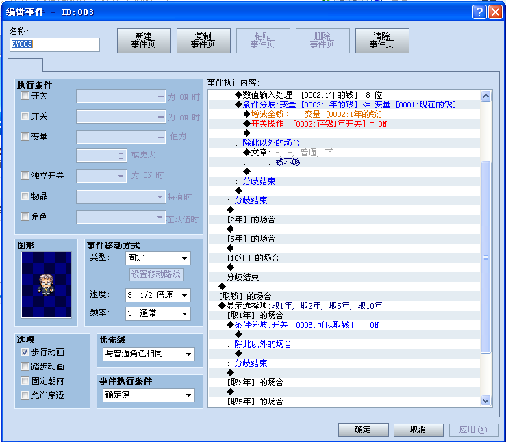The width and height of the screenshot is (506, 442).
Task: Select the [2年] 的场合 line
Action: coord(344,220)
